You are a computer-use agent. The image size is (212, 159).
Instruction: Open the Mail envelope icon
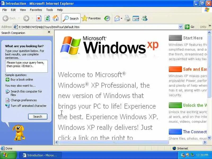(117, 18)
